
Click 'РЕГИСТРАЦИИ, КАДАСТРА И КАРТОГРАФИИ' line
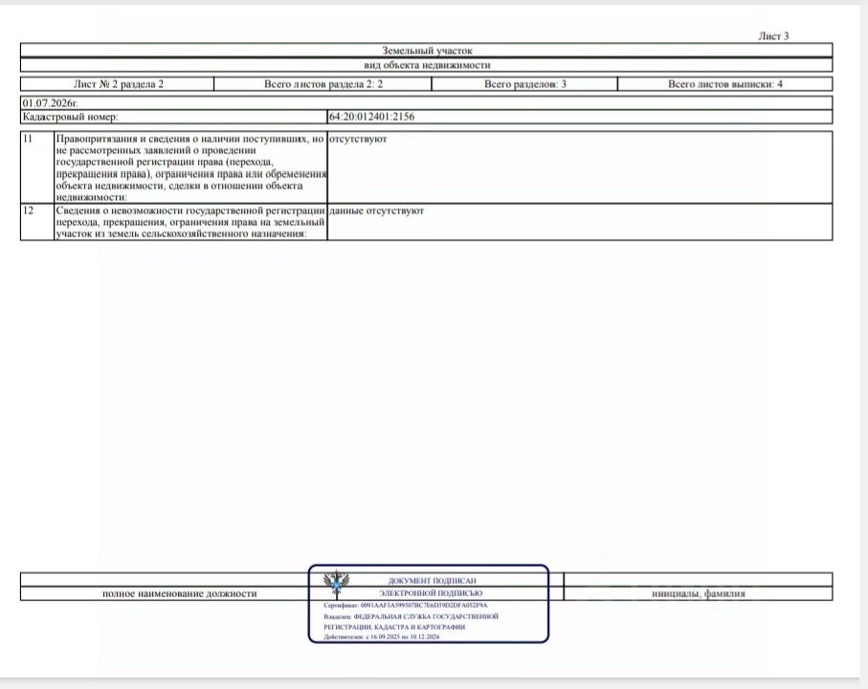click(394, 627)
